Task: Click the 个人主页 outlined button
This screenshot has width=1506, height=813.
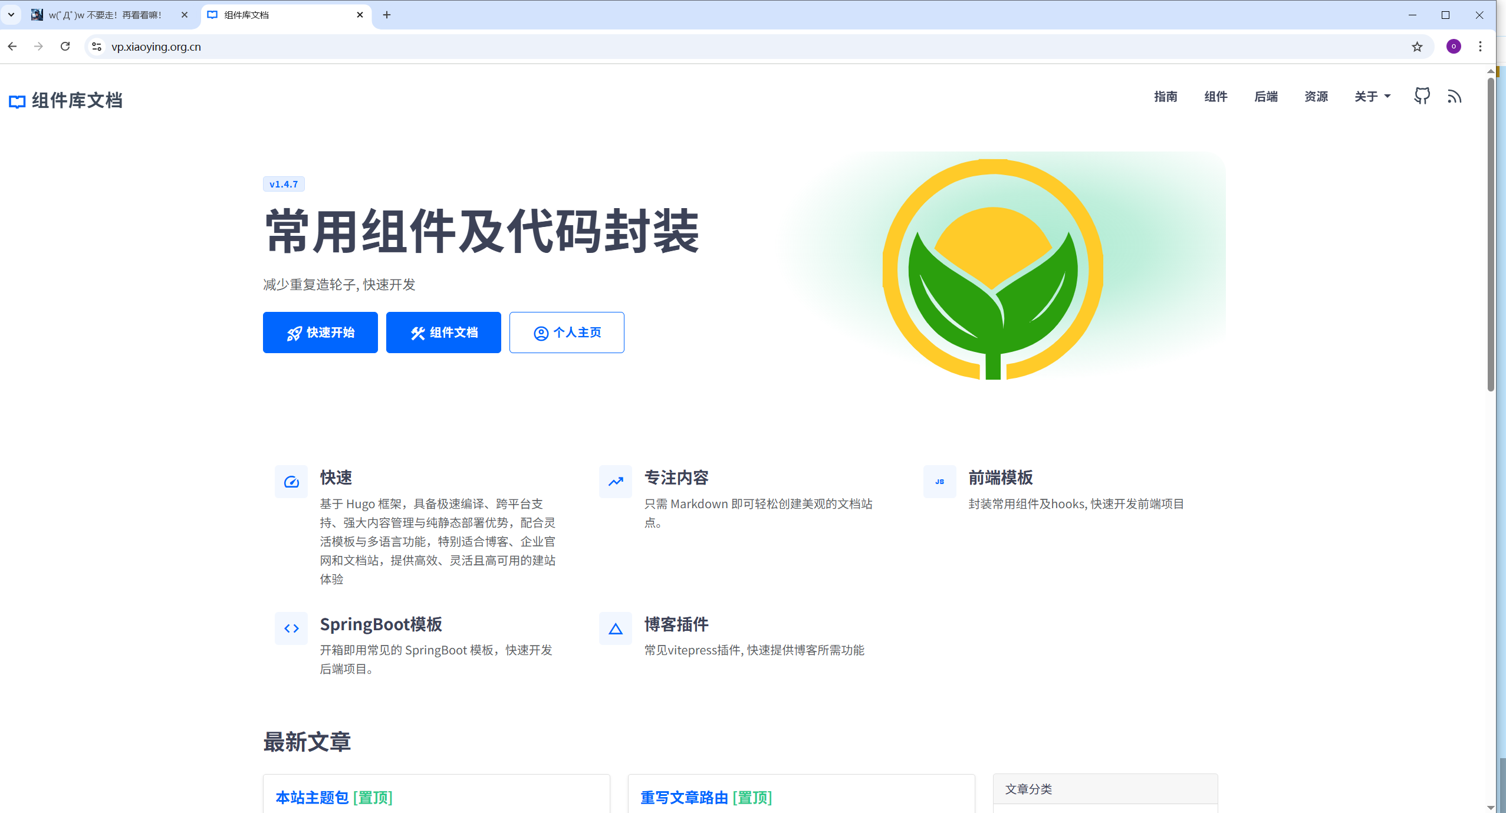Action: [567, 333]
